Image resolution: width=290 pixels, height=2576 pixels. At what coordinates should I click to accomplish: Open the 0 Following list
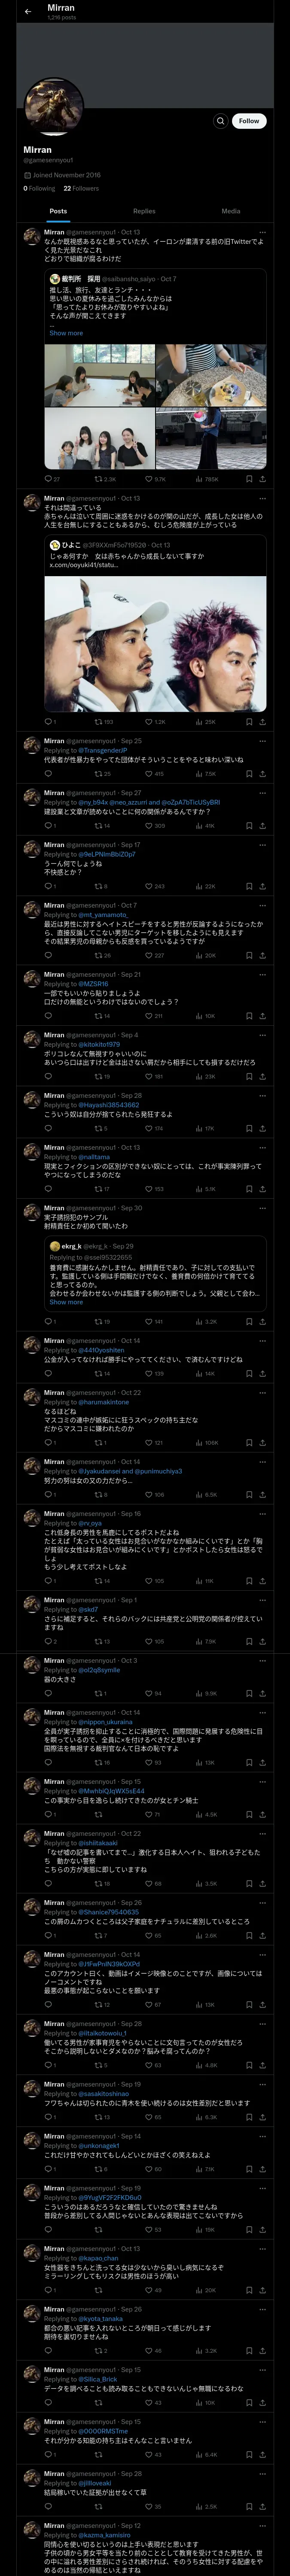tap(40, 188)
